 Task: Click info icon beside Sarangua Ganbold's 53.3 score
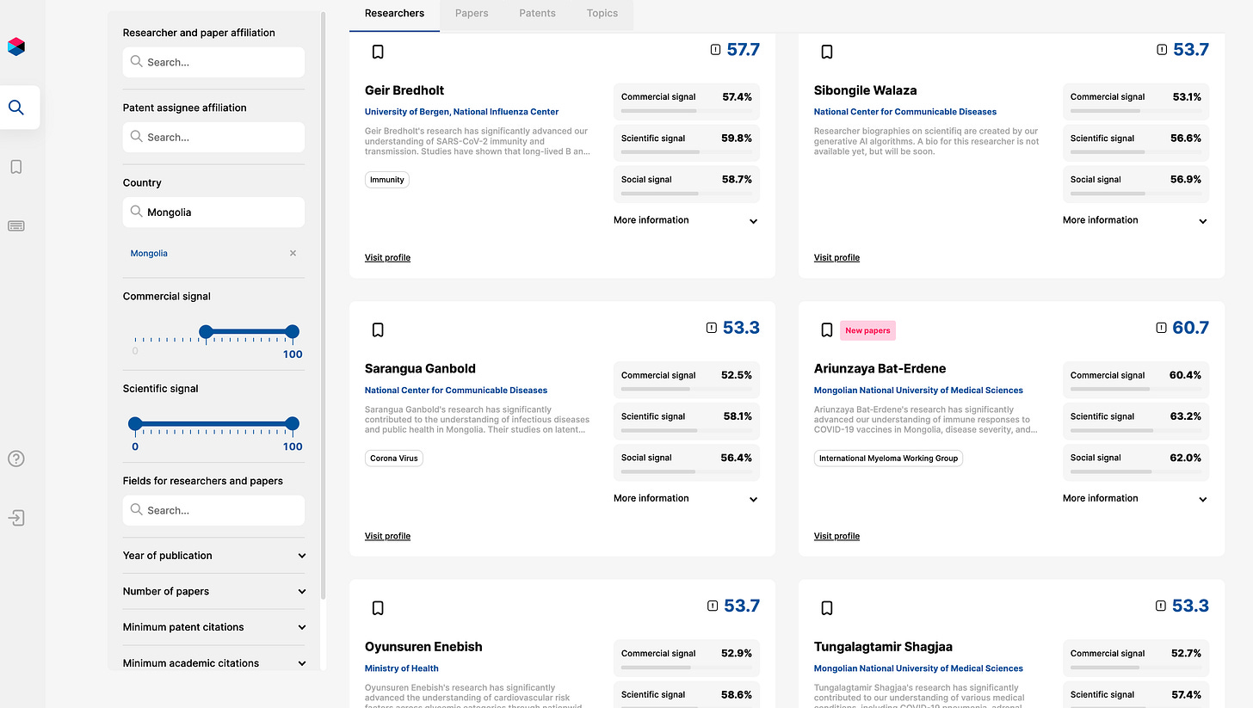[712, 328]
